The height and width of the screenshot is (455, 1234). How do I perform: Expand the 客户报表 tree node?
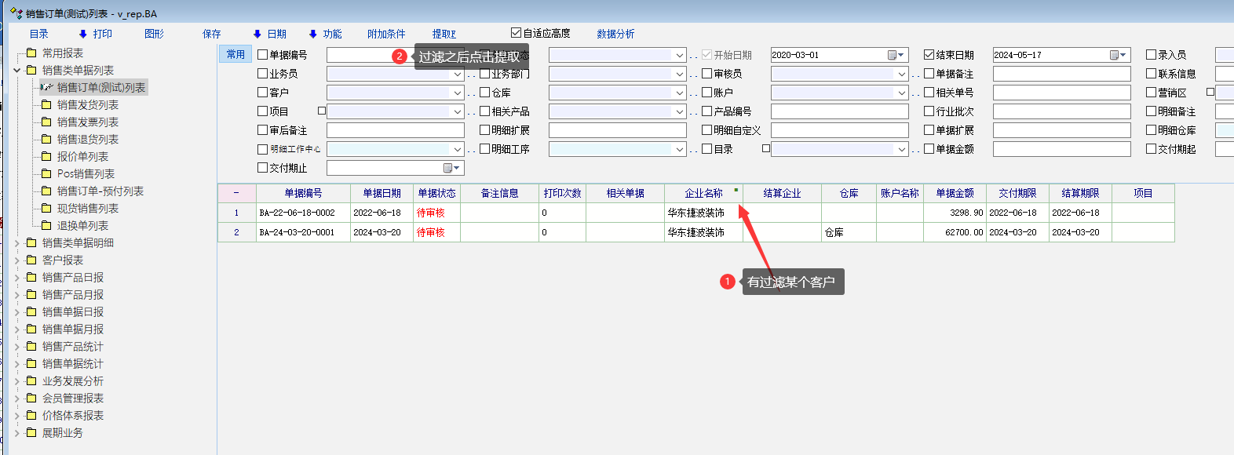[16, 260]
